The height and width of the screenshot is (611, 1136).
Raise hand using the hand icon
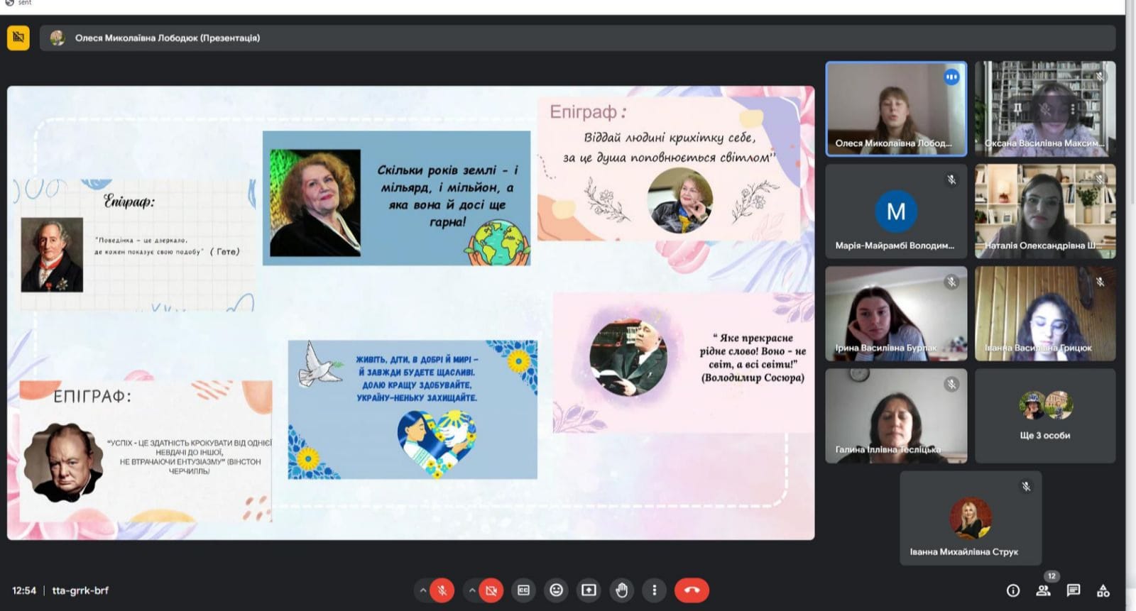pyautogui.click(x=622, y=590)
